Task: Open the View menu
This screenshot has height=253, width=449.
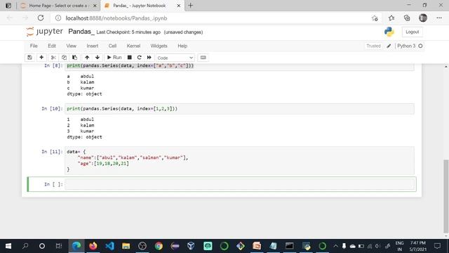Action: [x=72, y=46]
